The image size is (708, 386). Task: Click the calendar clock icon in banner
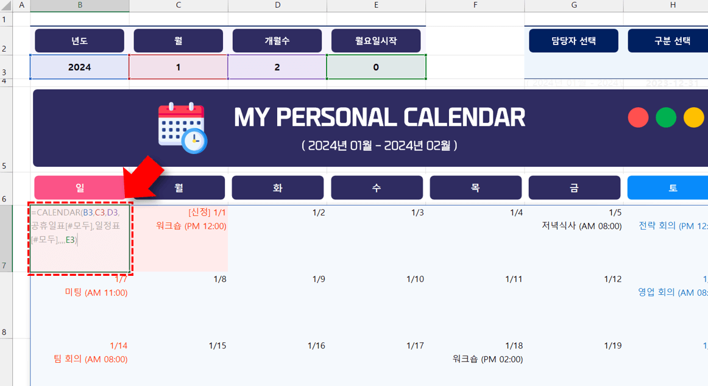(x=182, y=128)
